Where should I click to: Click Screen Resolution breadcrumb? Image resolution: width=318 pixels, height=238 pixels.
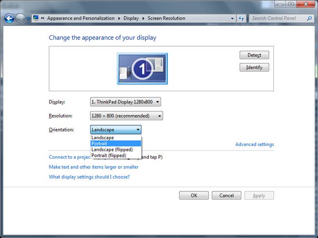tap(166, 18)
